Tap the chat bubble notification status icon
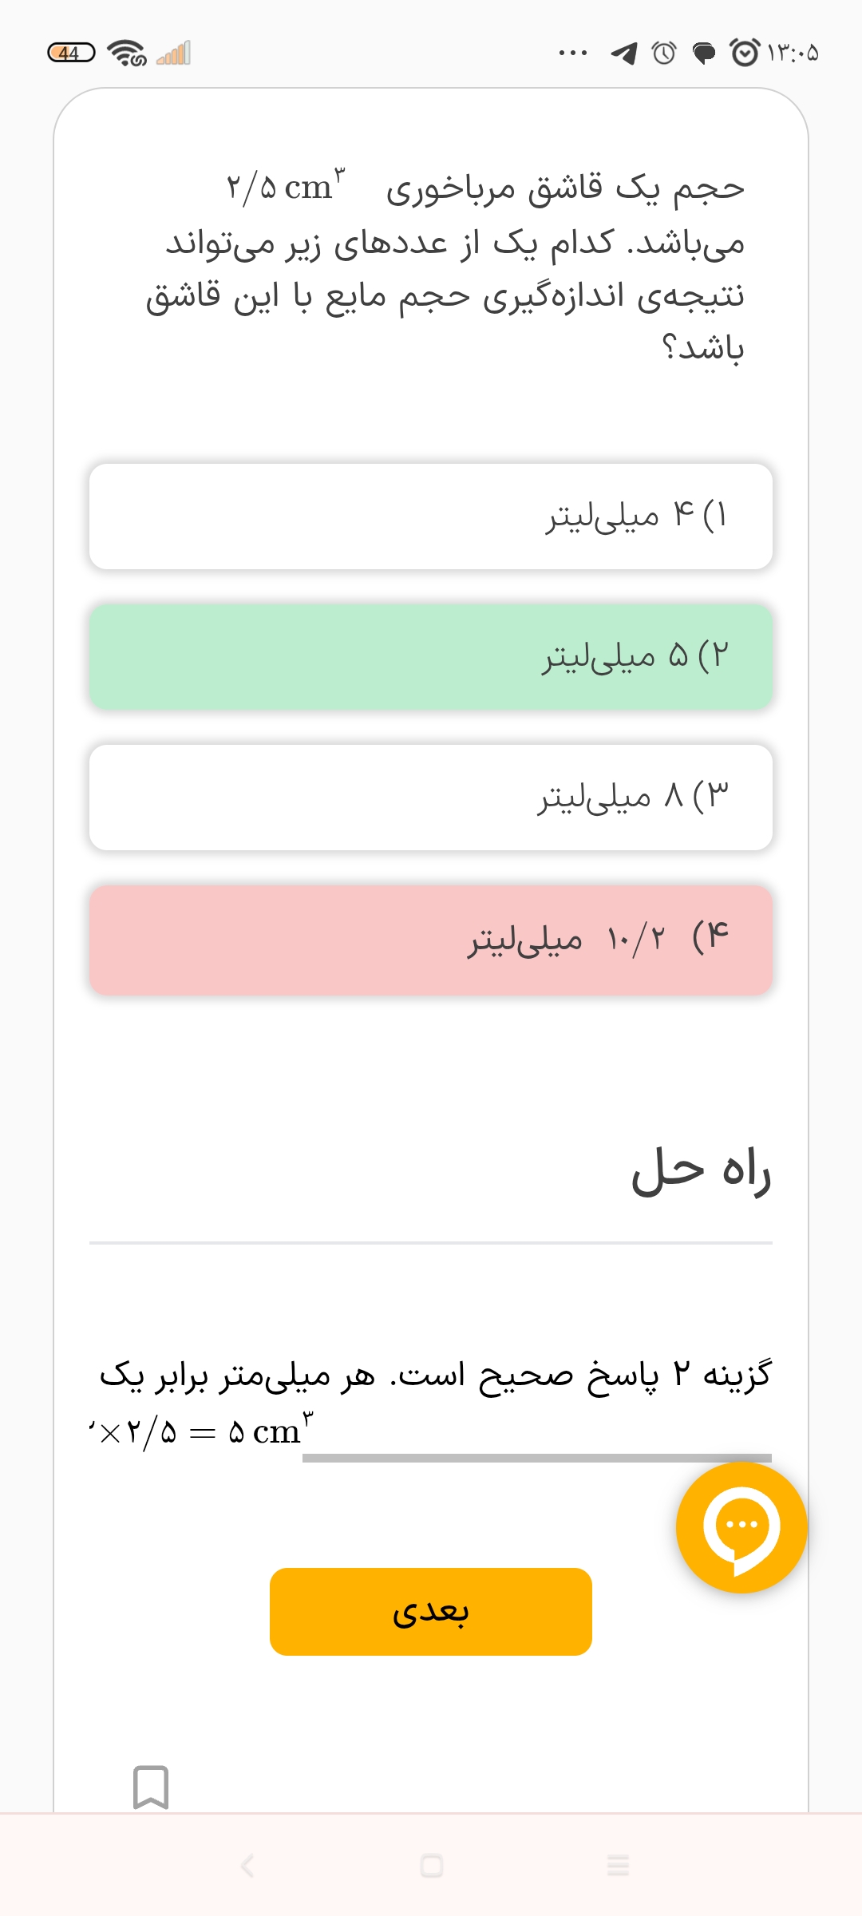Image resolution: width=862 pixels, height=1916 pixels. click(703, 53)
